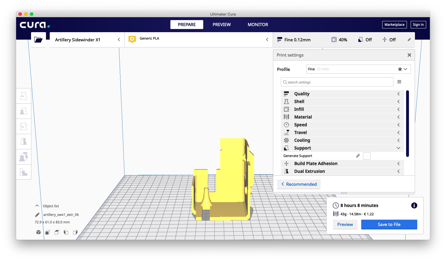Click the Preview button near Save to File
Image resolution: width=446 pixels, height=261 pixels.
click(x=345, y=225)
